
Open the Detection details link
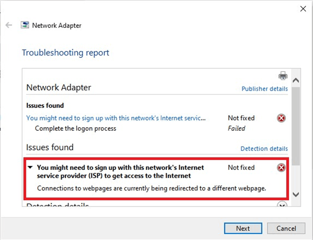[264, 149]
